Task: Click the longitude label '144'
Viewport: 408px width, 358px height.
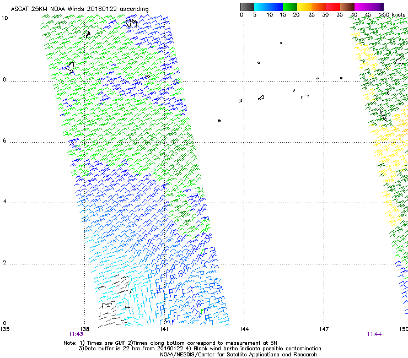Action: [x=244, y=329]
